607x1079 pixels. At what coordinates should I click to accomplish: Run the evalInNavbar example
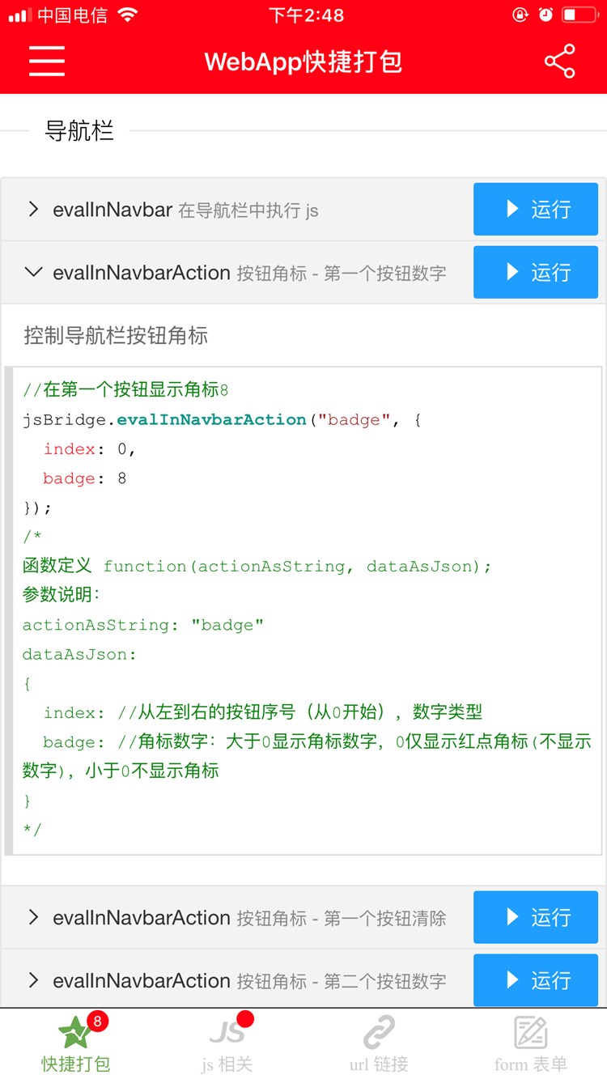(x=536, y=209)
